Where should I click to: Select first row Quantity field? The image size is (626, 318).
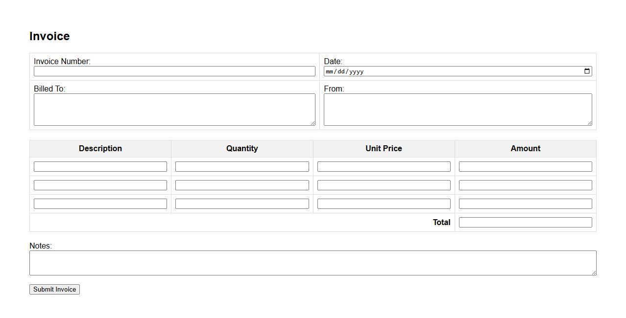click(242, 167)
